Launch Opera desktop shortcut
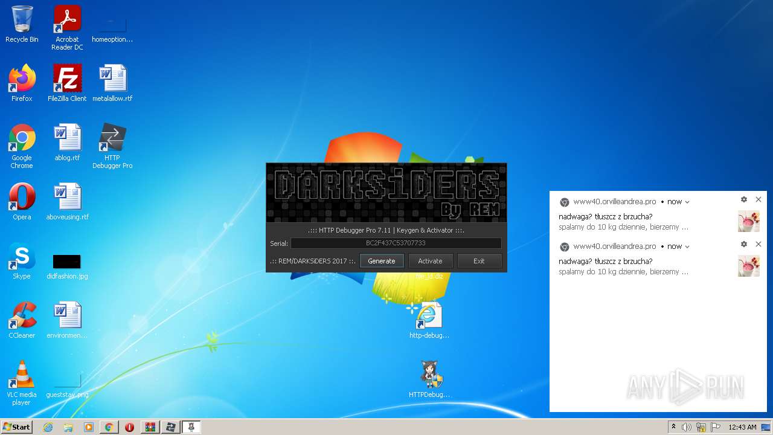This screenshot has height=435, width=773. (x=22, y=202)
